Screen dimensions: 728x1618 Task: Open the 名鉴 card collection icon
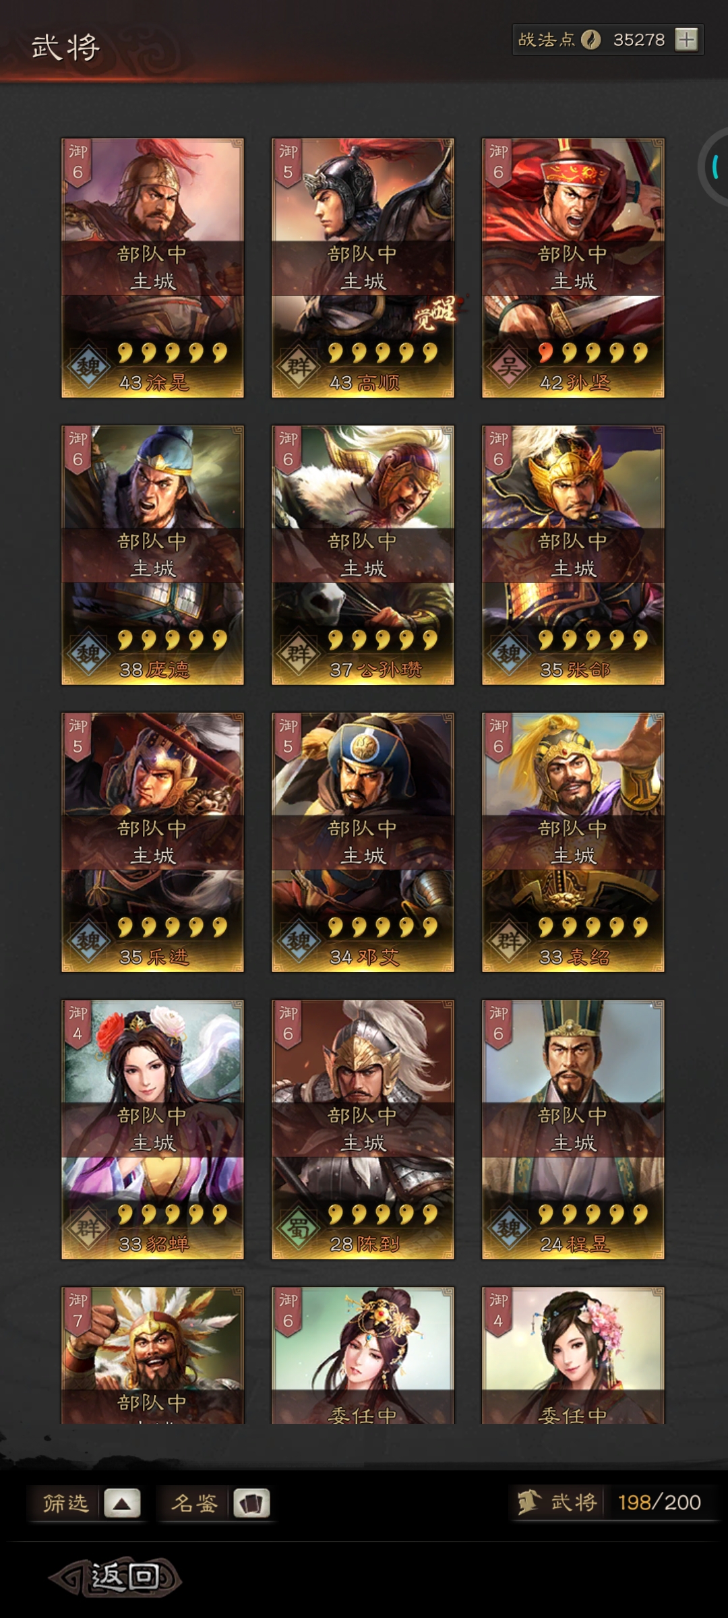point(251,1503)
